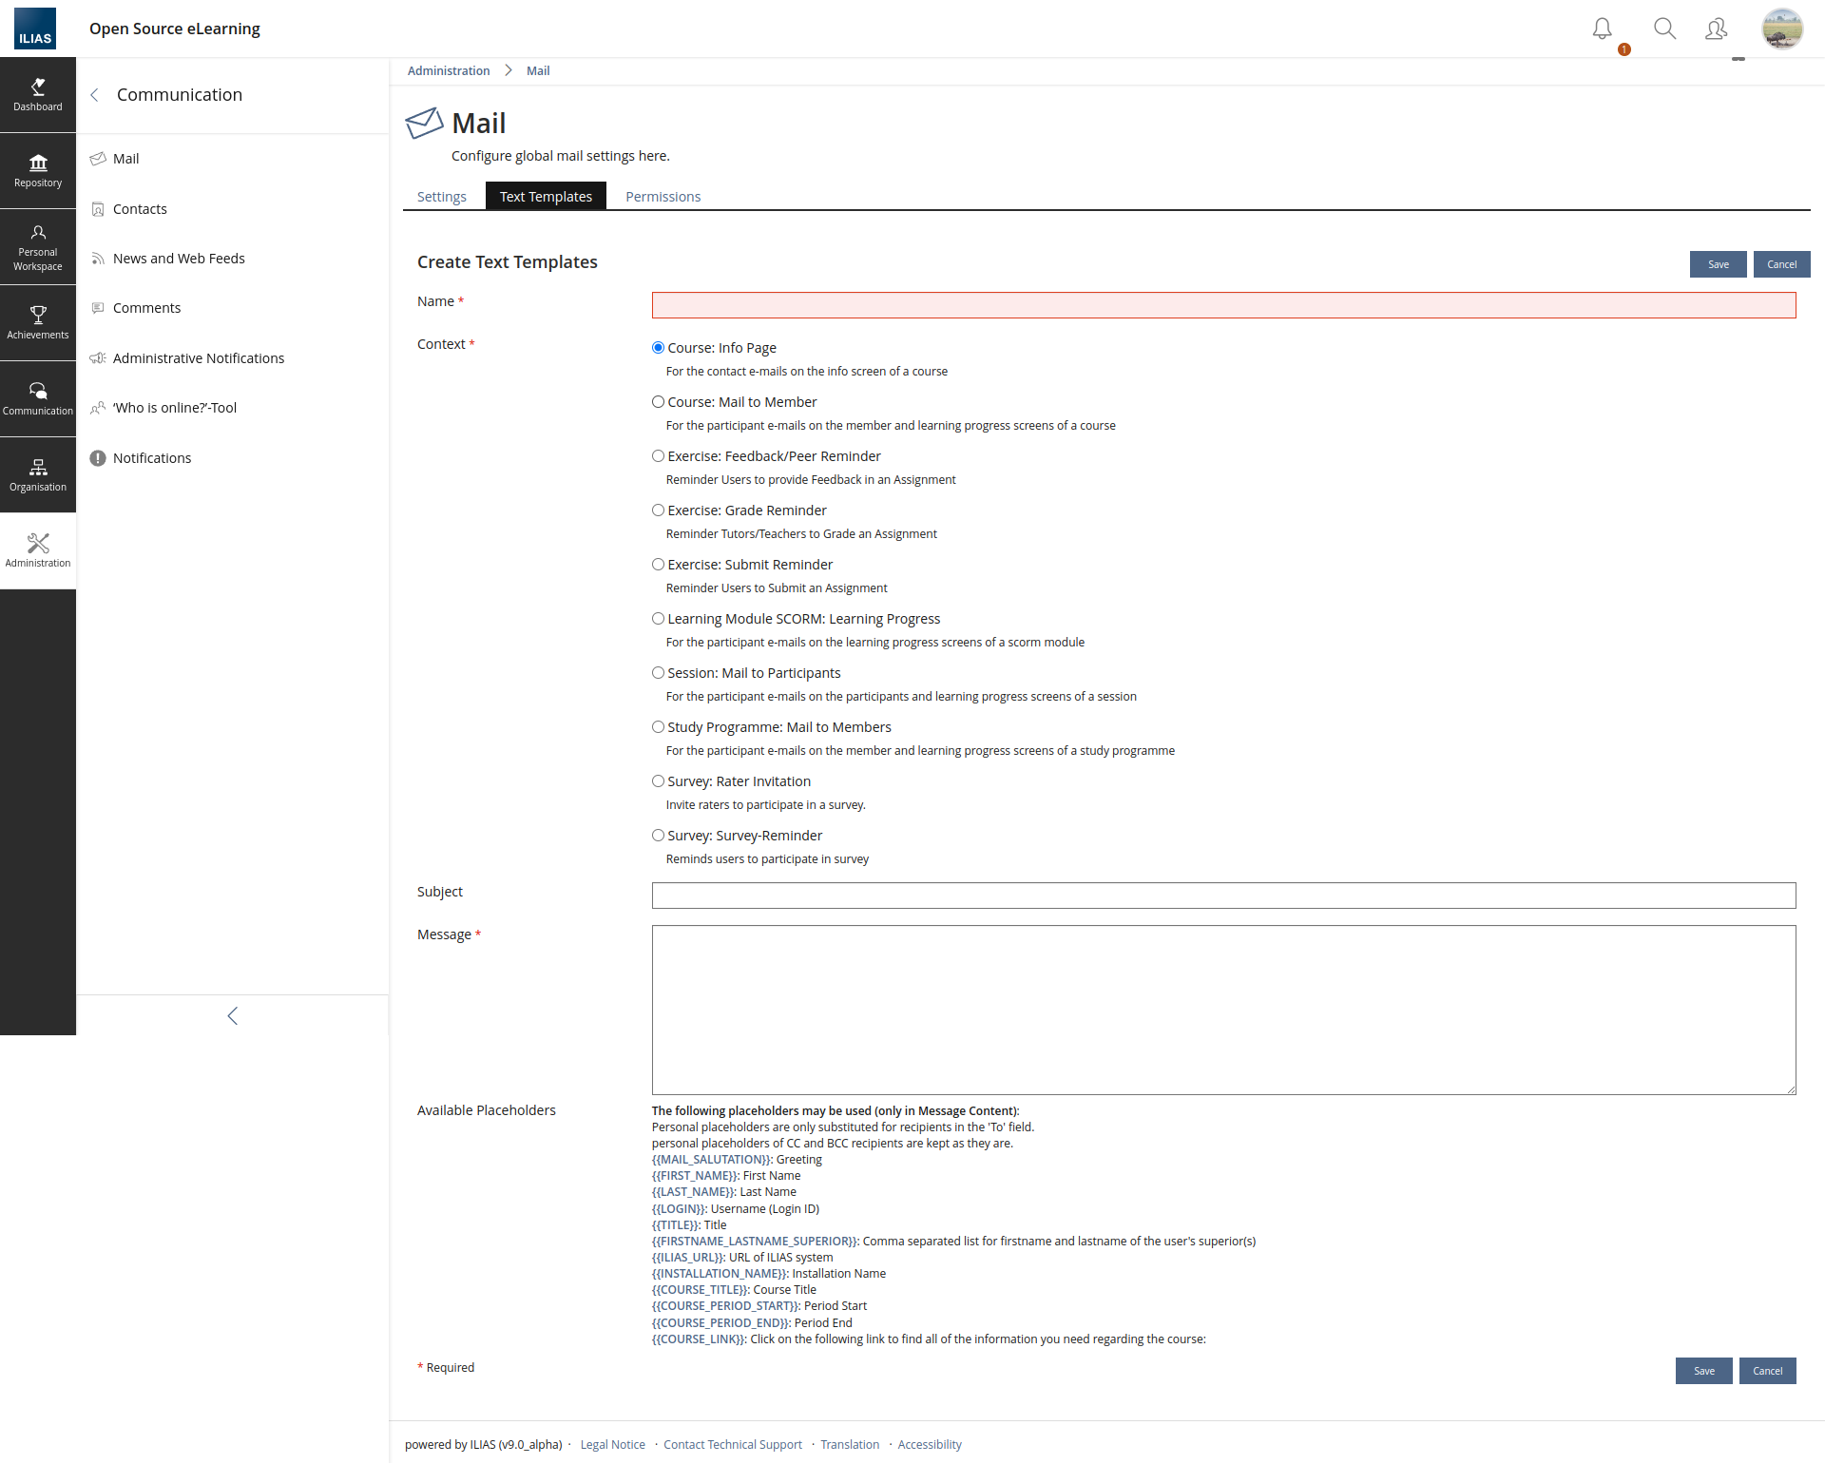The width and height of the screenshot is (1825, 1464).
Task: Open Administrative Notifications menu entry
Action: (198, 358)
